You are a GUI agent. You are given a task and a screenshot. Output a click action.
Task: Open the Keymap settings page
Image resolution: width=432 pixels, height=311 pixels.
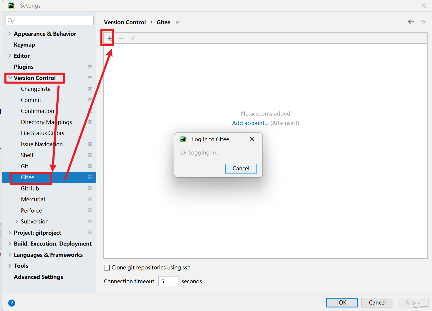point(24,45)
